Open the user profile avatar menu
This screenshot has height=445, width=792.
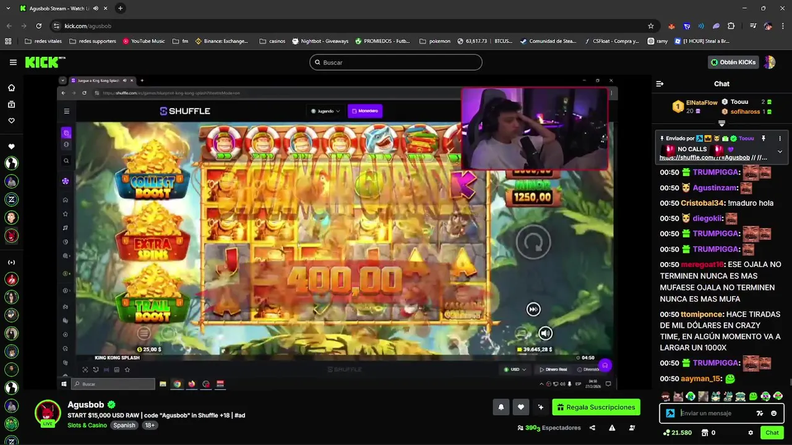click(770, 62)
